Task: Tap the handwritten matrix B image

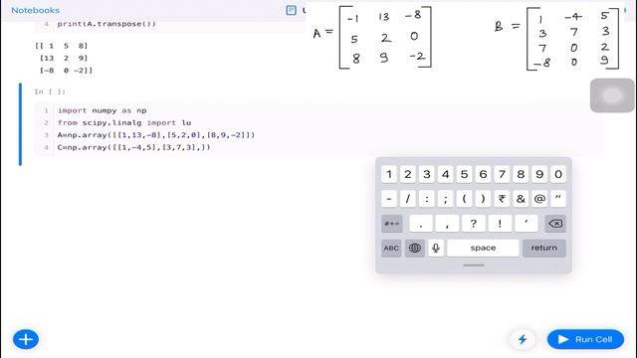Action: pyautogui.click(x=557, y=39)
